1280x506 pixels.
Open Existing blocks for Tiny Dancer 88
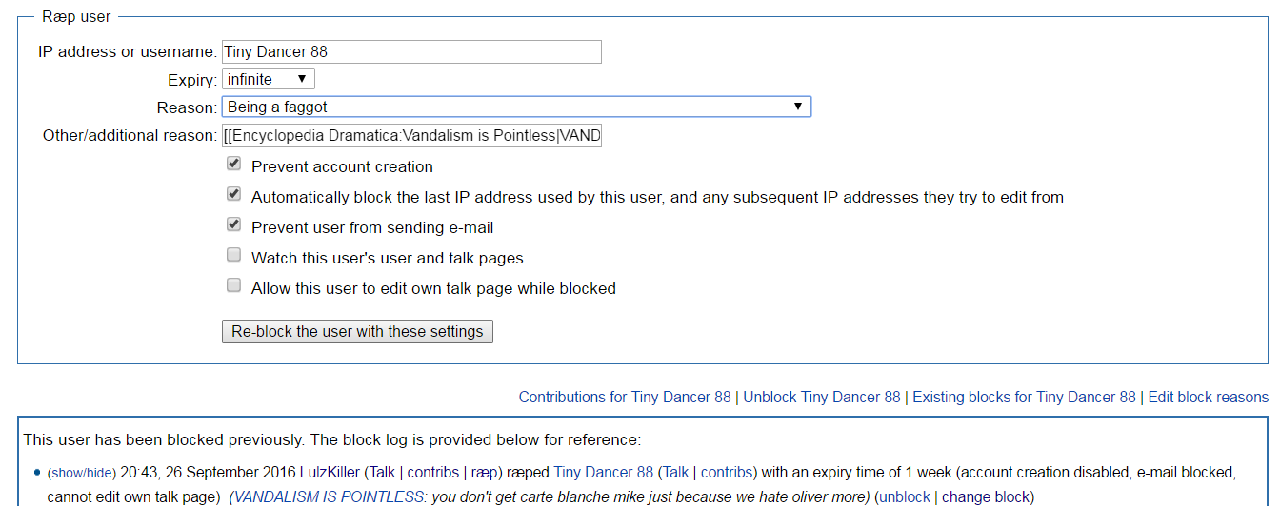(x=1024, y=397)
